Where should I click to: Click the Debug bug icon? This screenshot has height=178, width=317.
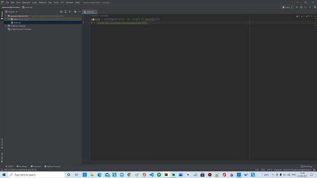click(301, 7)
